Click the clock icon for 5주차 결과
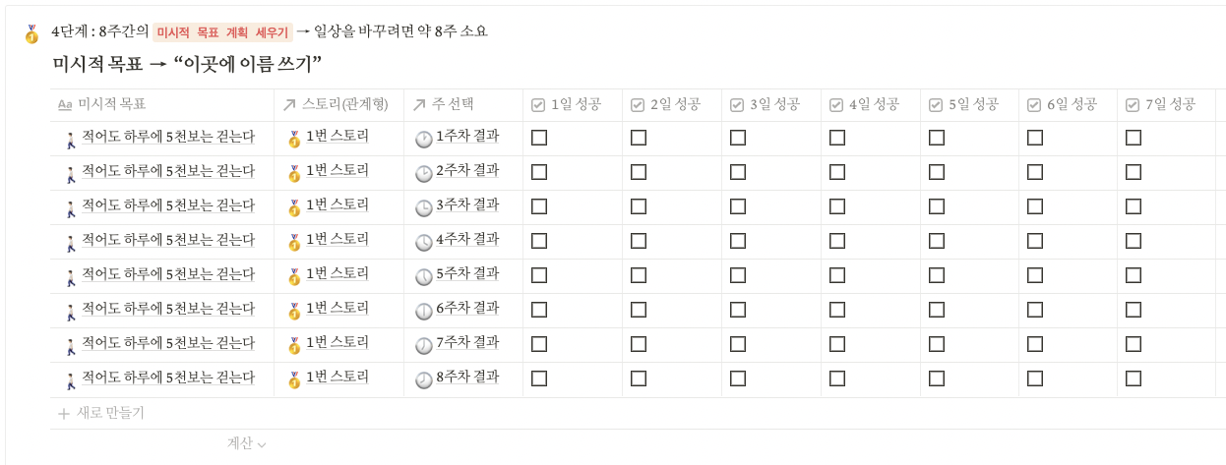The height and width of the screenshot is (465, 1226). [x=423, y=277]
